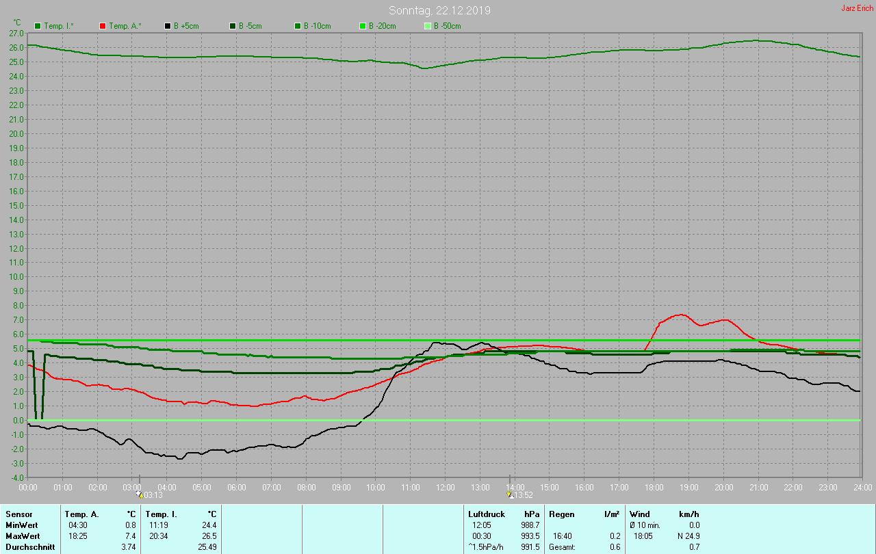Click the dark green Temp. I.* legend swatch
The width and height of the screenshot is (876, 554).
pyautogui.click(x=38, y=26)
